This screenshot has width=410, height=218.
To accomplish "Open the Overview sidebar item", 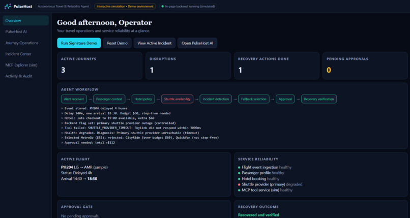I will pos(25,20).
